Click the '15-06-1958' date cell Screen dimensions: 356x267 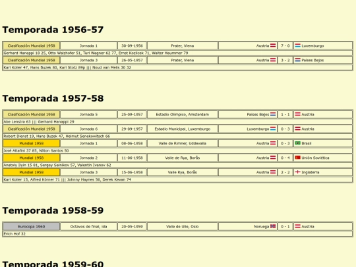(132, 172)
